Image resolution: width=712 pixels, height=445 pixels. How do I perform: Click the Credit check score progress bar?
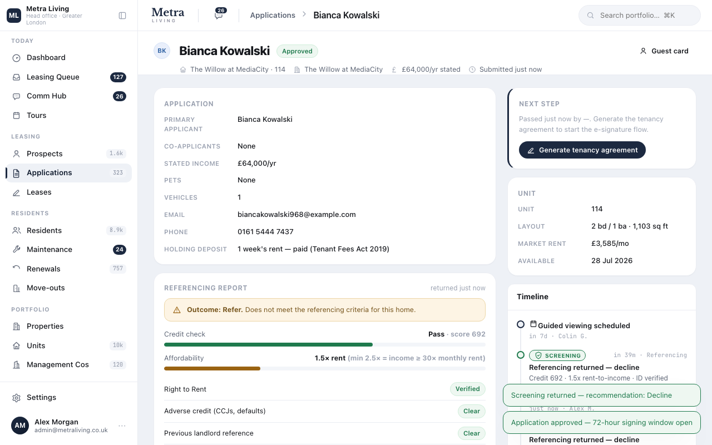(325, 345)
